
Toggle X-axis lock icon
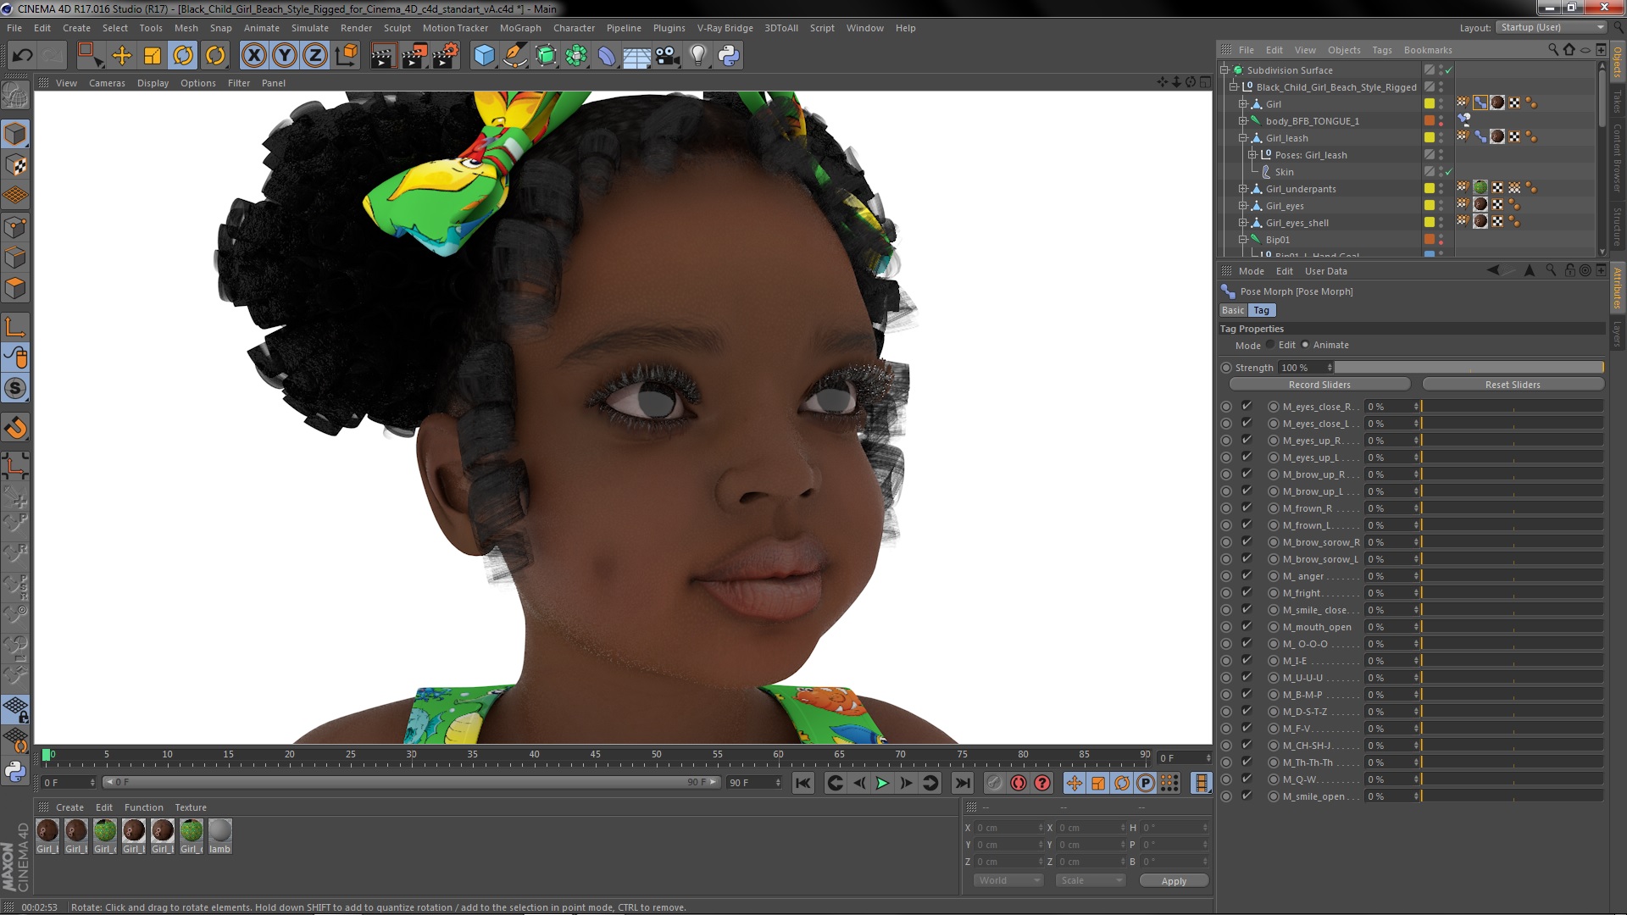pos(253,56)
